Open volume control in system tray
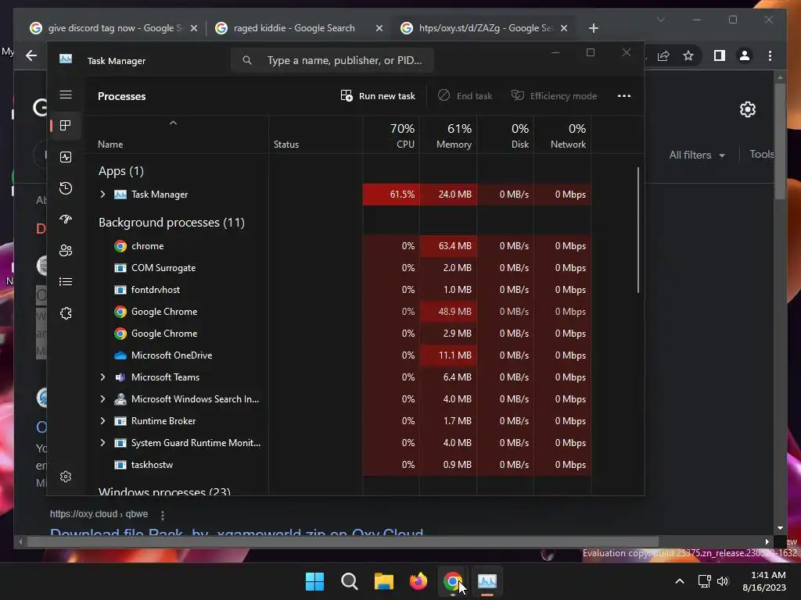The height and width of the screenshot is (600, 801). (723, 581)
